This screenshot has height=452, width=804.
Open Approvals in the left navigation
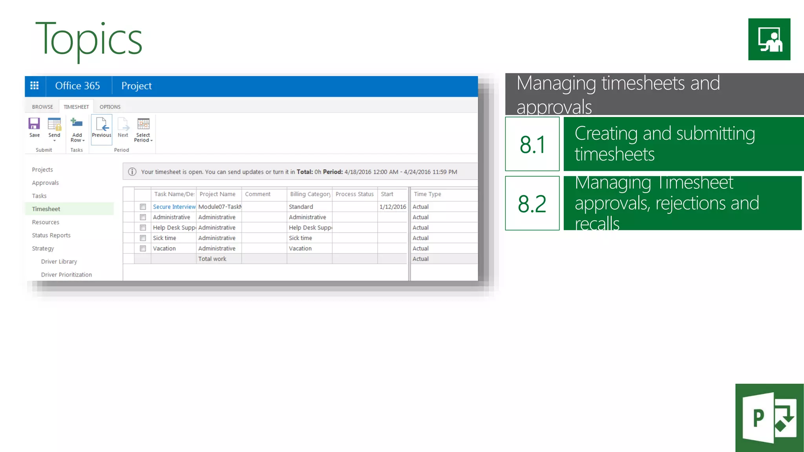tap(45, 183)
